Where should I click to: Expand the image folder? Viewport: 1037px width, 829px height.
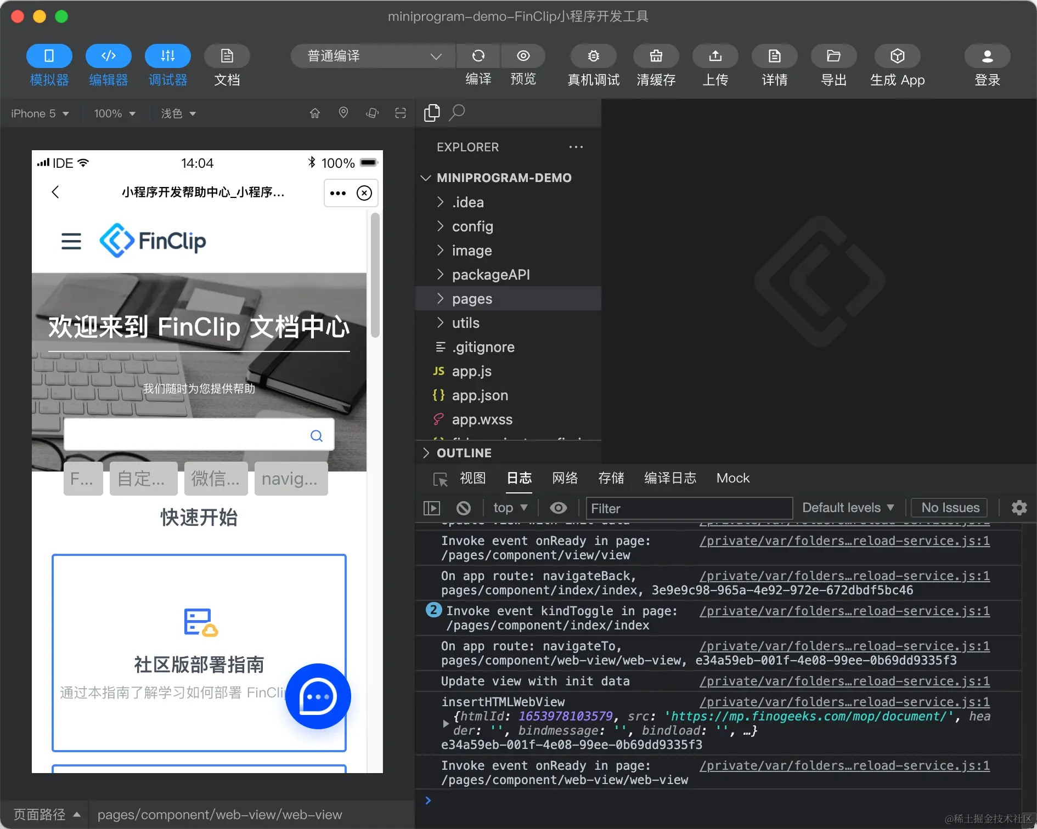(508, 251)
